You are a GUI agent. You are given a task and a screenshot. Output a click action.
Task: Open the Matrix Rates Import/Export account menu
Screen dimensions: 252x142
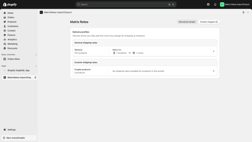235,5
